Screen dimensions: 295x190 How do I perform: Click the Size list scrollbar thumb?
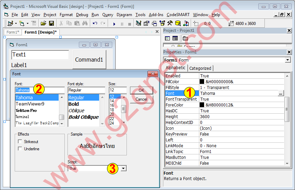pos(123,109)
